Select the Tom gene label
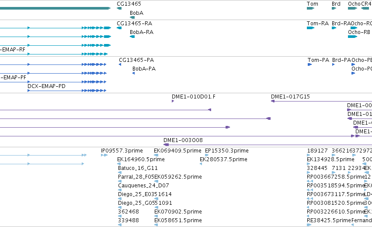372x227 pixels. (x=312, y=4)
